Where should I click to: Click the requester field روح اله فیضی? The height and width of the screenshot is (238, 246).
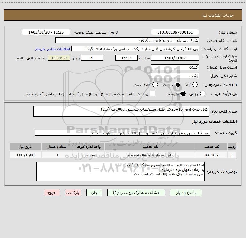[135, 49]
